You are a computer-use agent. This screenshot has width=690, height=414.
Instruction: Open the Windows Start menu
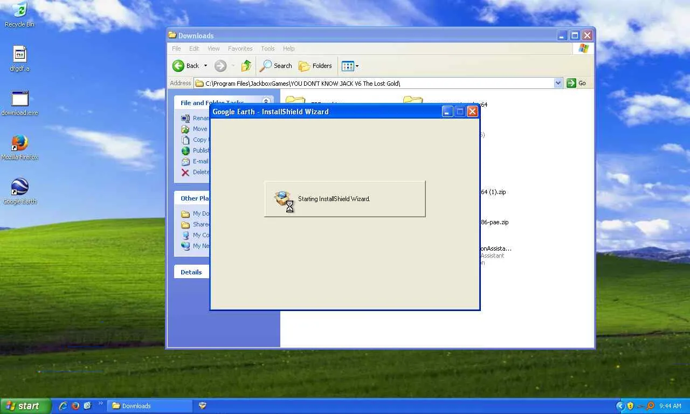(x=25, y=406)
